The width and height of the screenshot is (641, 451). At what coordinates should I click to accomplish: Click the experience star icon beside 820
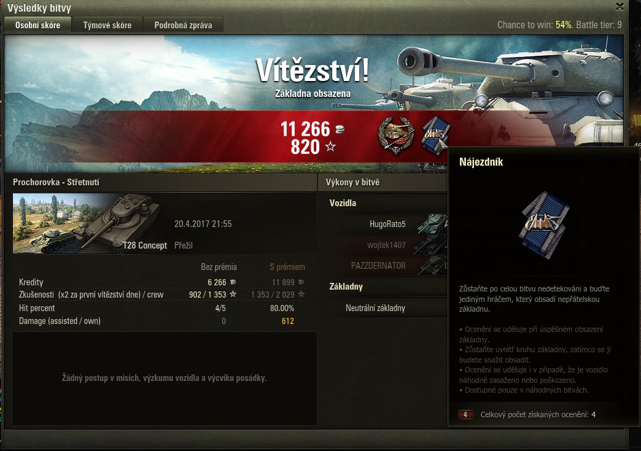[330, 146]
